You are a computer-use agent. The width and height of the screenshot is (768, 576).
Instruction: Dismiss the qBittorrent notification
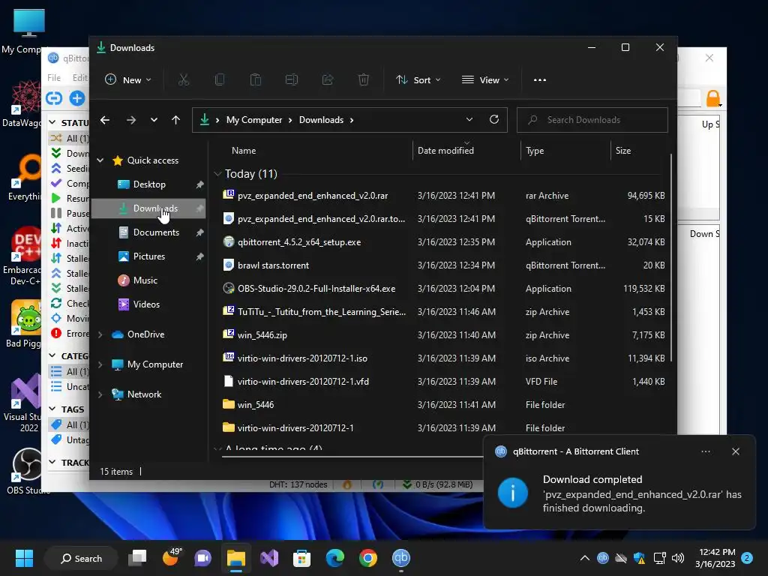[x=736, y=451]
